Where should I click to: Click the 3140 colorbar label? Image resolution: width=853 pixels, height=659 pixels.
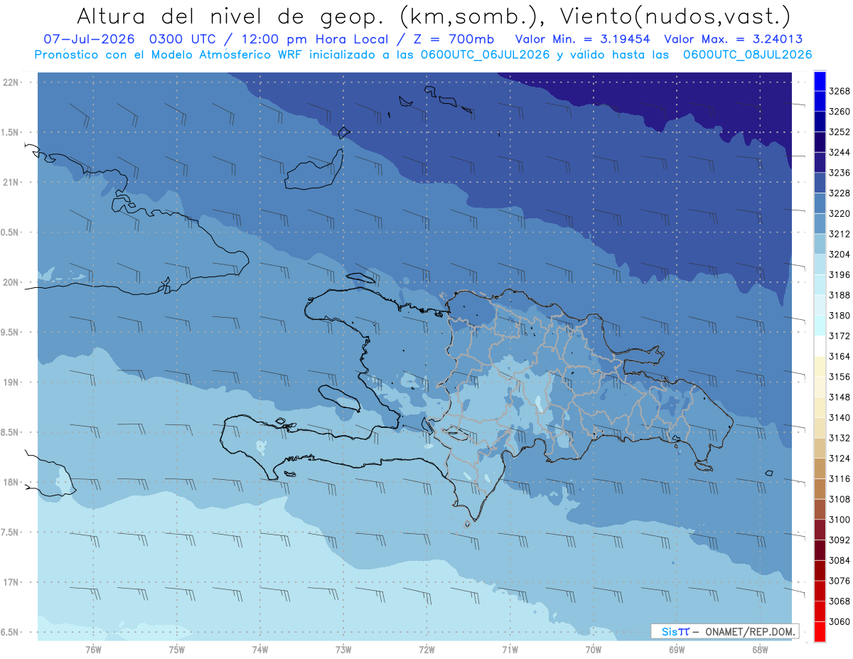pyautogui.click(x=839, y=417)
